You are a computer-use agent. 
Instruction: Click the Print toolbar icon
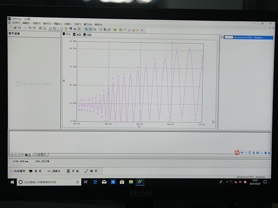click(x=40, y=28)
